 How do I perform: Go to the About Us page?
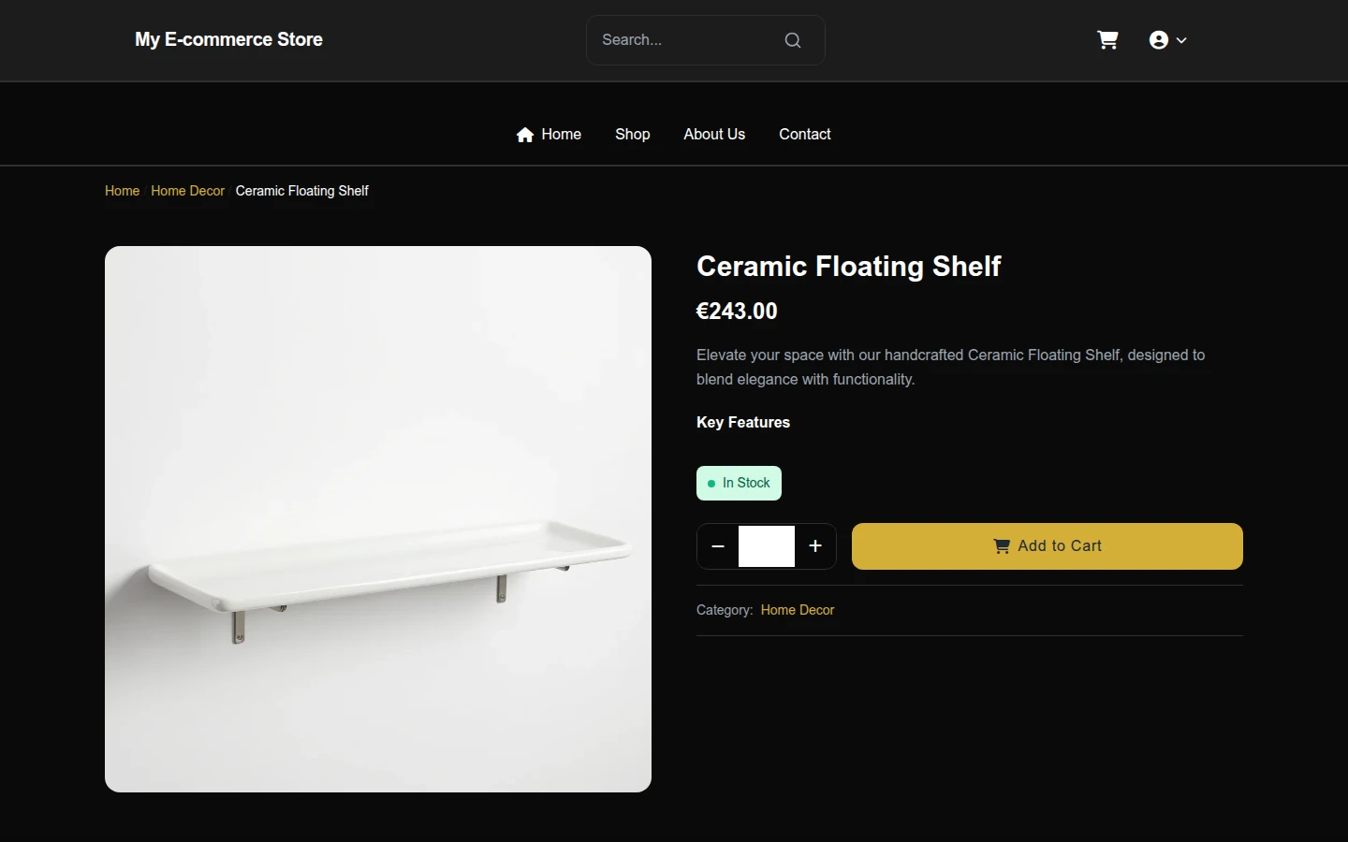(x=714, y=135)
